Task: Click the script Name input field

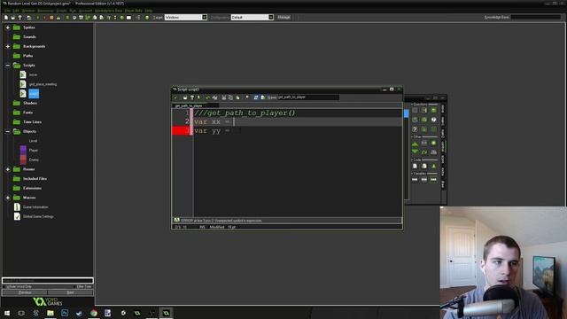Action: pos(308,97)
